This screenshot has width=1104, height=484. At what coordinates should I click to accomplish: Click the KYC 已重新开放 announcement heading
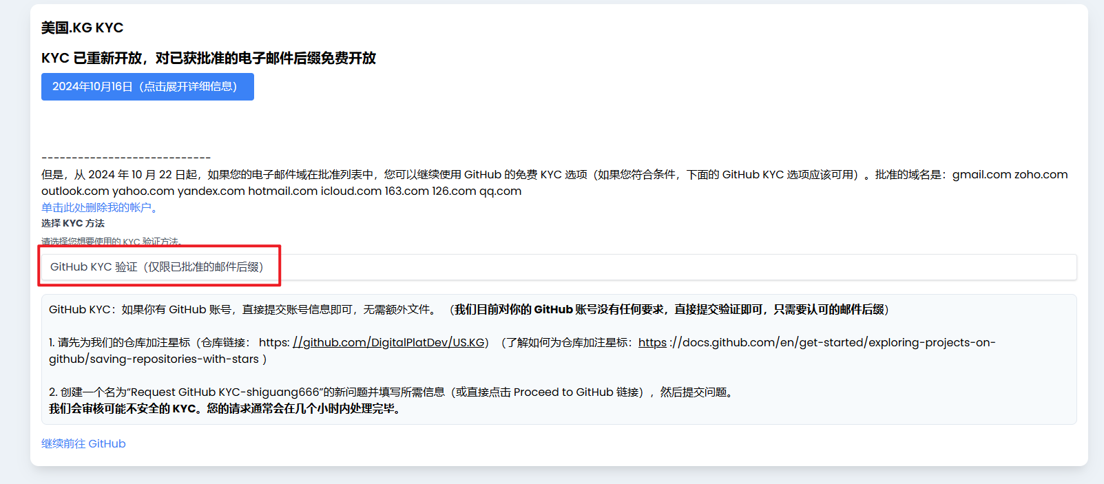point(209,58)
